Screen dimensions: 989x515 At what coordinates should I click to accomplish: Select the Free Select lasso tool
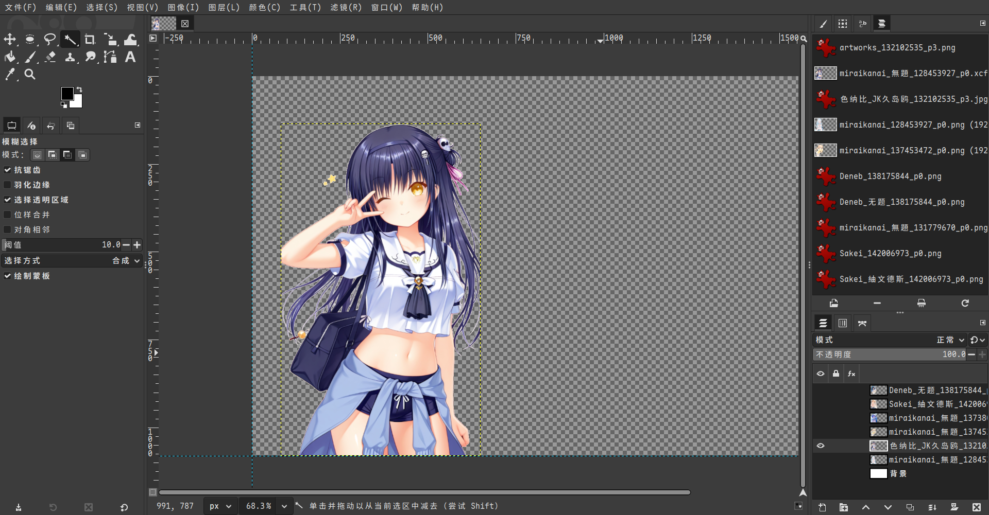50,40
